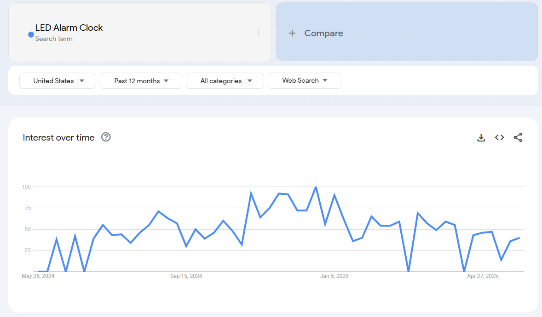Click the Compare text to add term

click(323, 33)
